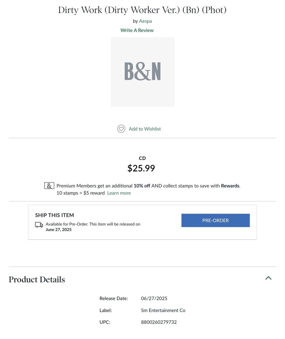The image size is (285, 339).
Task: Click the Dirty Work product title
Action: 142,10
